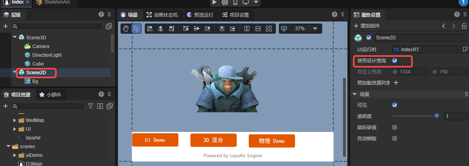Screen dimensions: 469x166
Task: Enable the 鼠标穿透 checkbox
Action: click(395, 127)
